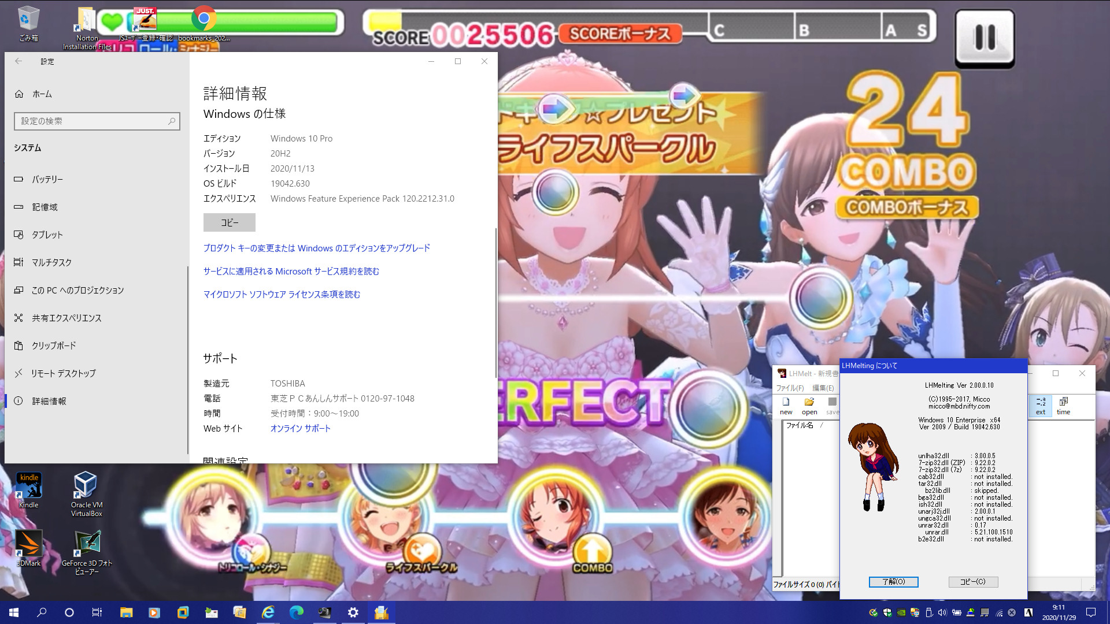Click the コピー button under Windows の仕様
Viewport: 1110px width, 624px height.
[229, 222]
